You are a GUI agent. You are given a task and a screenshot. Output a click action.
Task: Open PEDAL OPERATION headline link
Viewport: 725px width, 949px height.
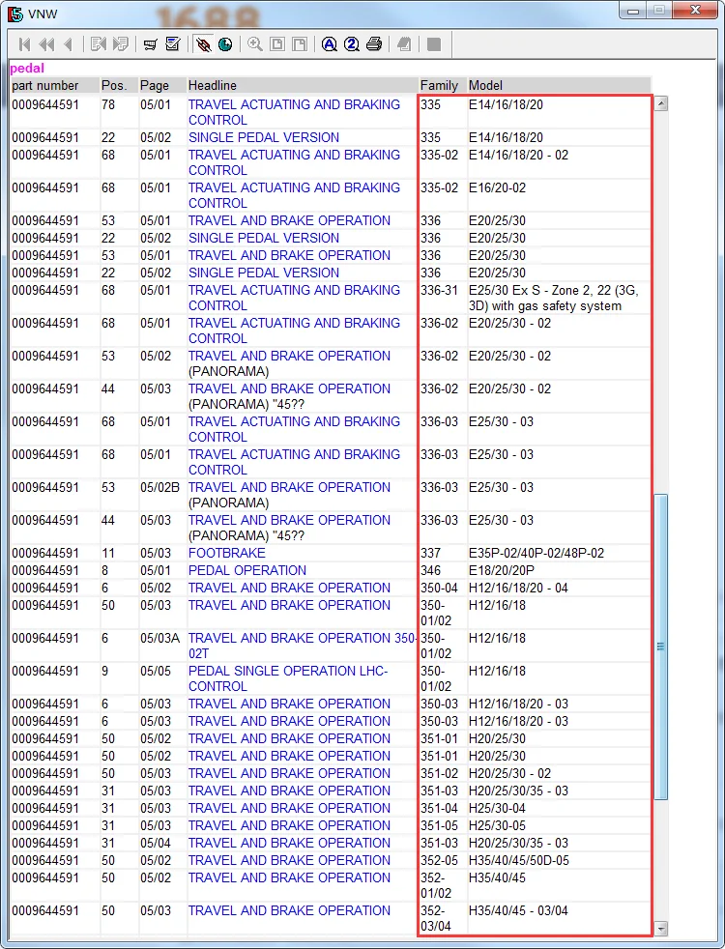pyautogui.click(x=246, y=571)
